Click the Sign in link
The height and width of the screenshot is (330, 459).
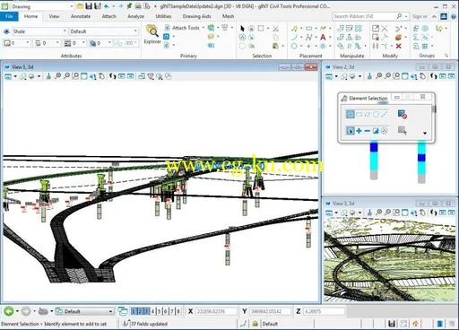420,16
